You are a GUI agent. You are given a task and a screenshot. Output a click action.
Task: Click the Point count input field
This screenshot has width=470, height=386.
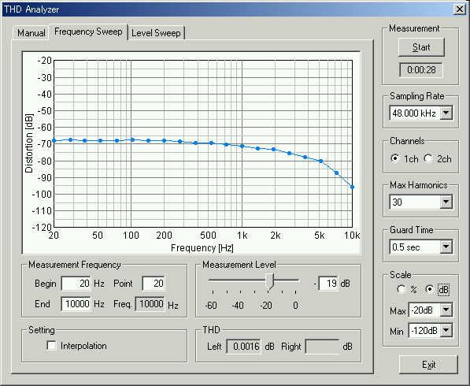[x=154, y=283]
